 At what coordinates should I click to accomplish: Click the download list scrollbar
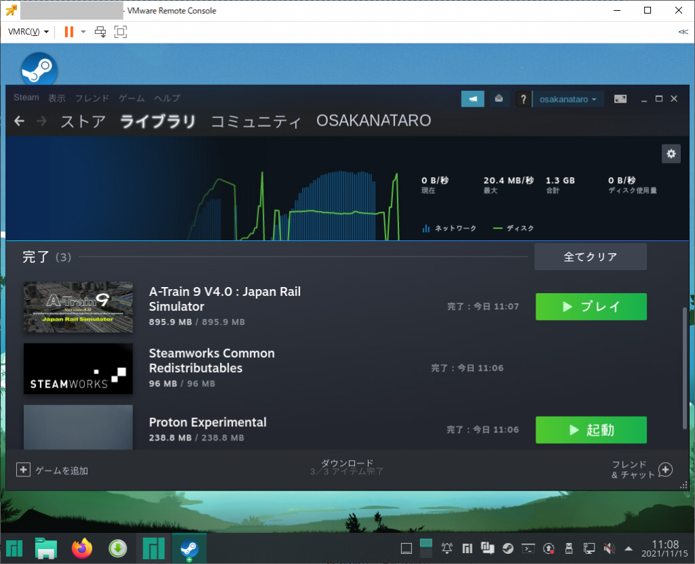tap(685, 368)
